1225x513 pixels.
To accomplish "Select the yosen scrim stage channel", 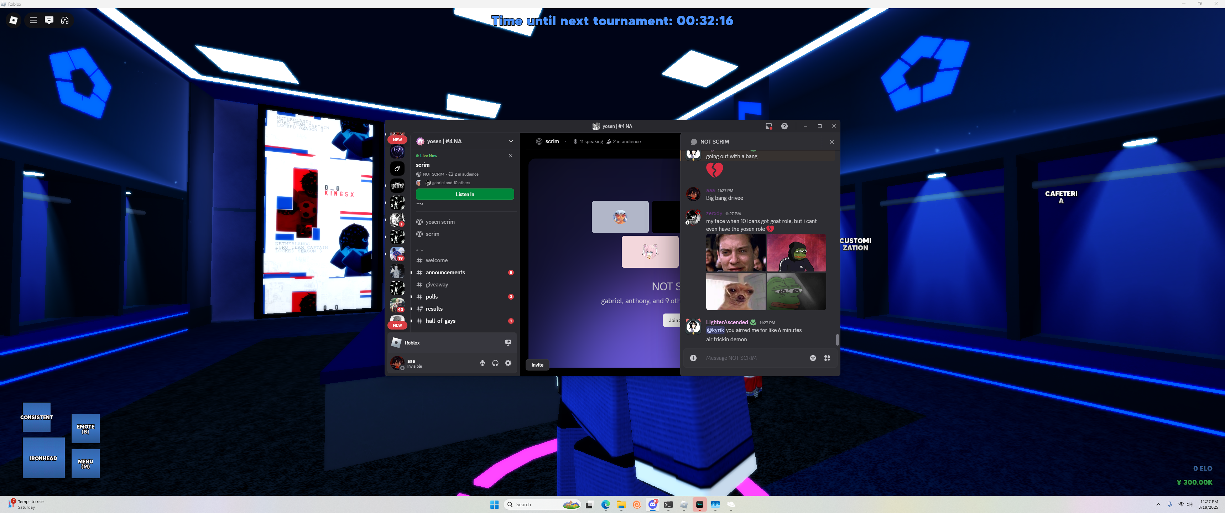I will [440, 222].
